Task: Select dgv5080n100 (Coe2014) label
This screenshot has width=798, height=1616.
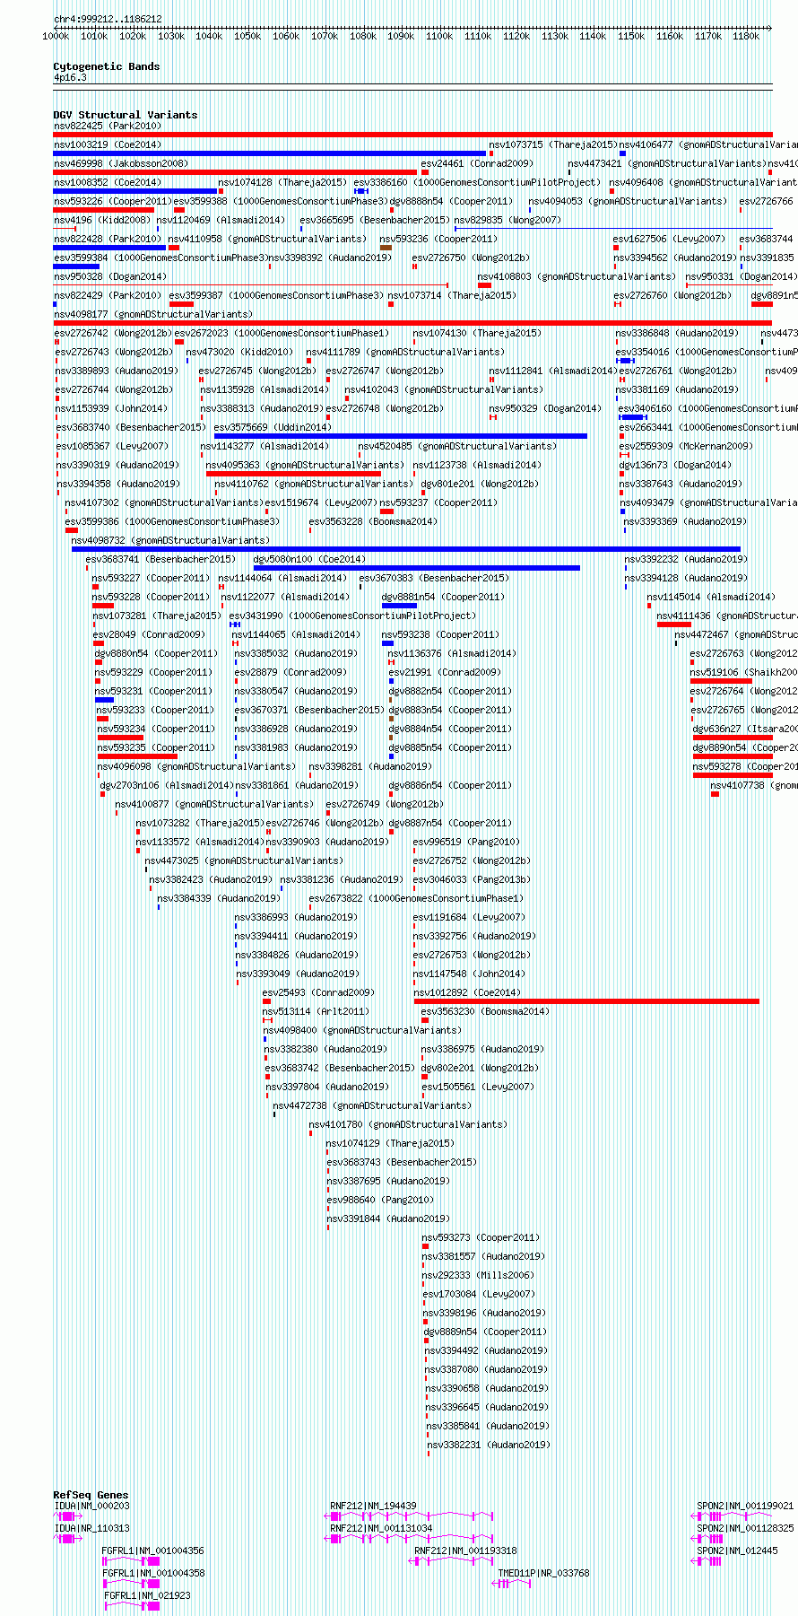Action: [x=309, y=560]
